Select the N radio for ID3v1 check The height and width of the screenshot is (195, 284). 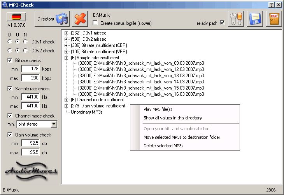coord(25,42)
